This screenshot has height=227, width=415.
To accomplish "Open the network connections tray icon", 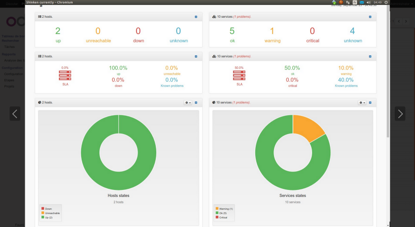I will click(x=348, y=2).
